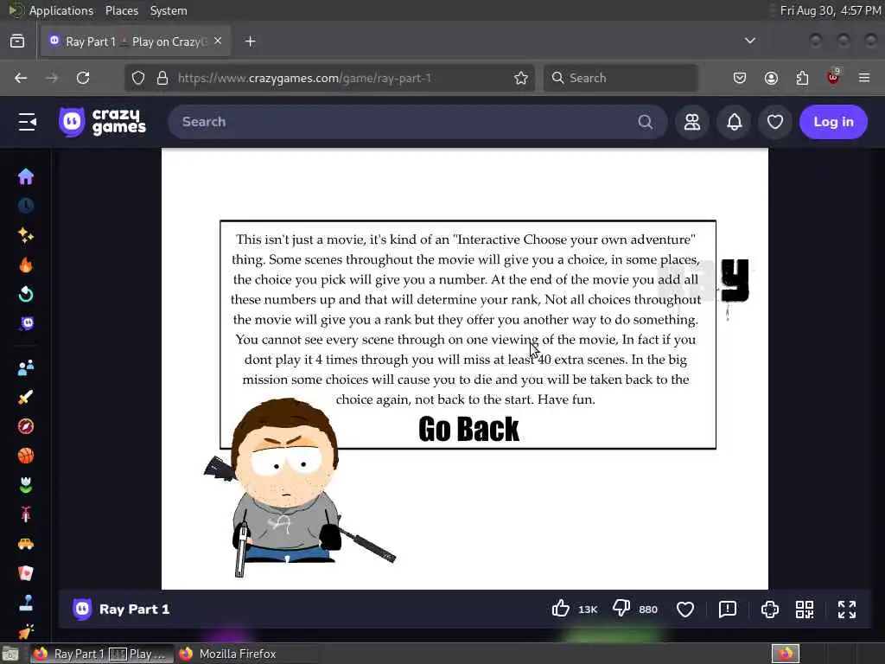Viewport: 885px width, 664px height.
Task: Open Trending flame icon in sidebar
Action: [x=25, y=265]
